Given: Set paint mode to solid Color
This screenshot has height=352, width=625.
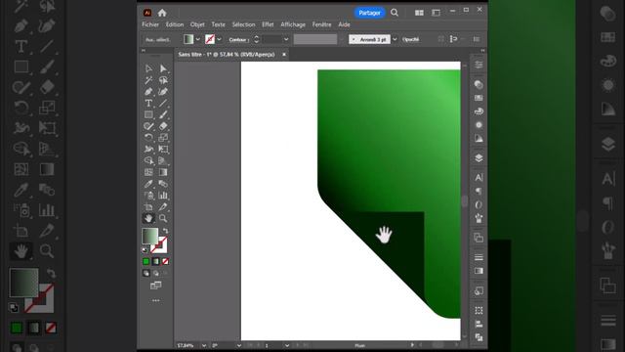Looking at the screenshot, I should tap(146, 261).
